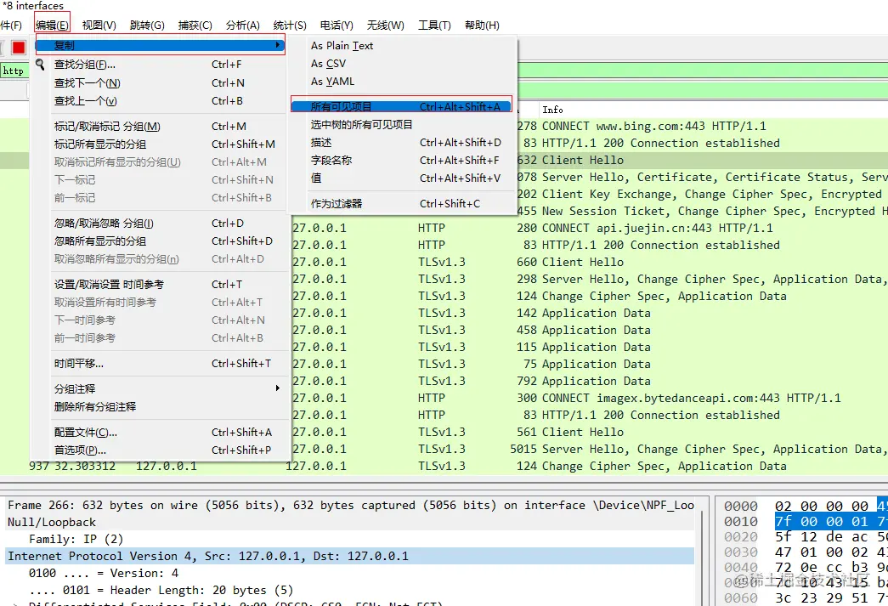Viewport: 888px width, 606px height.
Task: Select the CONNECT imagex.bytedanceapi.com:443 row
Action: pos(589,398)
